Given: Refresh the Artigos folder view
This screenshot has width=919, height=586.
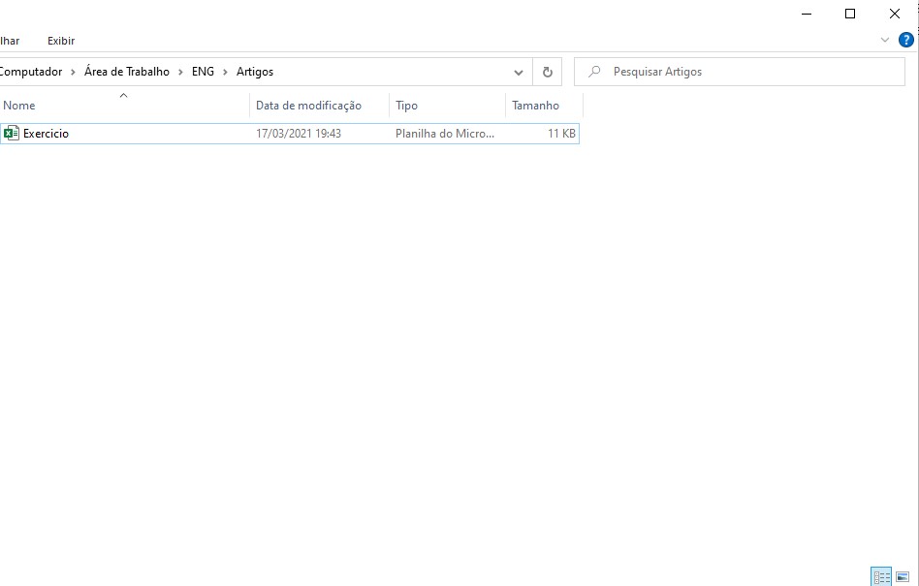Looking at the screenshot, I should tap(547, 72).
